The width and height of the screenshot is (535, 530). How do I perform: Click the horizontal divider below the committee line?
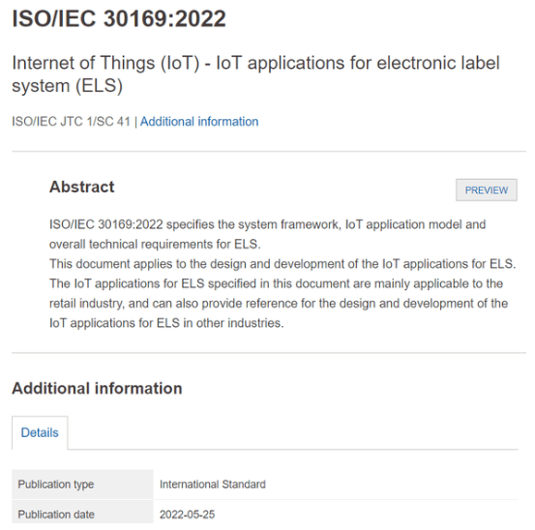269,151
